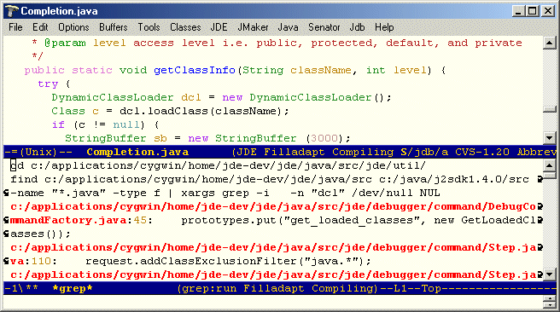This screenshot has height=312, width=560.
Task: Open the Senator menu
Action: [x=324, y=27]
